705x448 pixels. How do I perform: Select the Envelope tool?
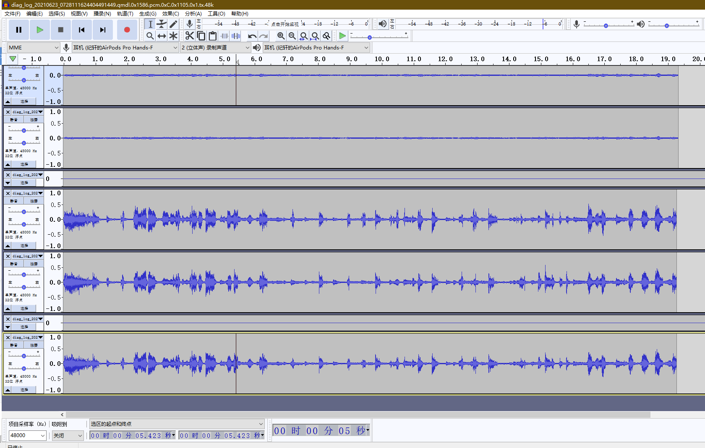[x=162, y=24]
